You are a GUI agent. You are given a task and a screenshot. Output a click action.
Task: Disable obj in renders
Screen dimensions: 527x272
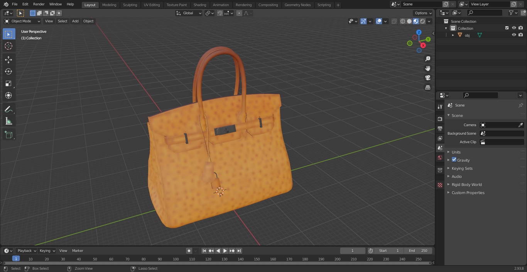[521, 35]
